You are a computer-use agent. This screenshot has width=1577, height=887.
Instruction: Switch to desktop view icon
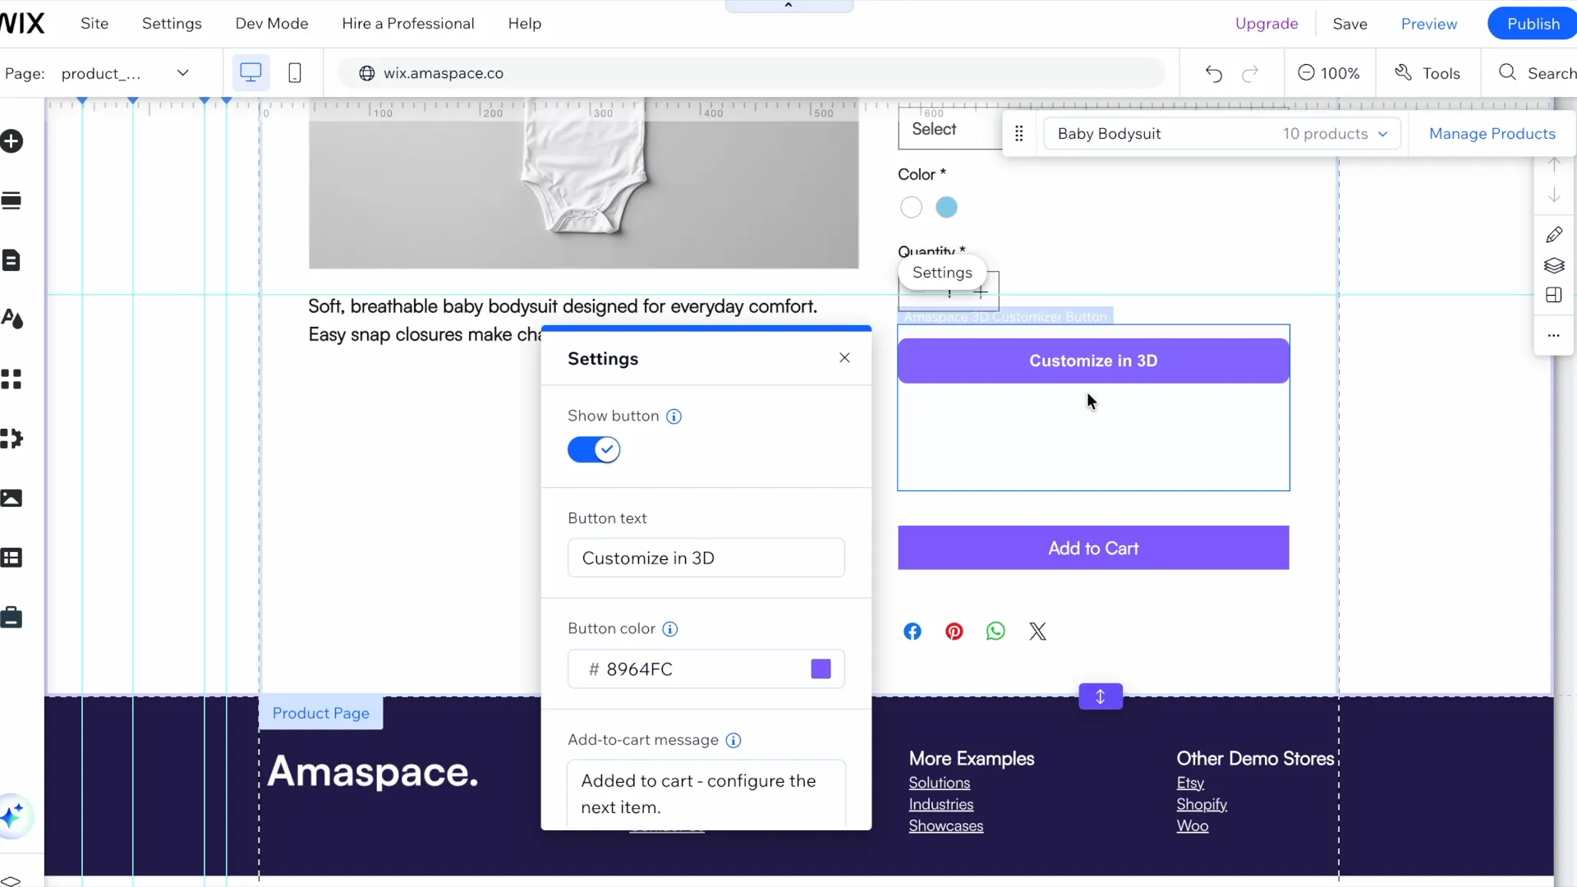click(251, 73)
